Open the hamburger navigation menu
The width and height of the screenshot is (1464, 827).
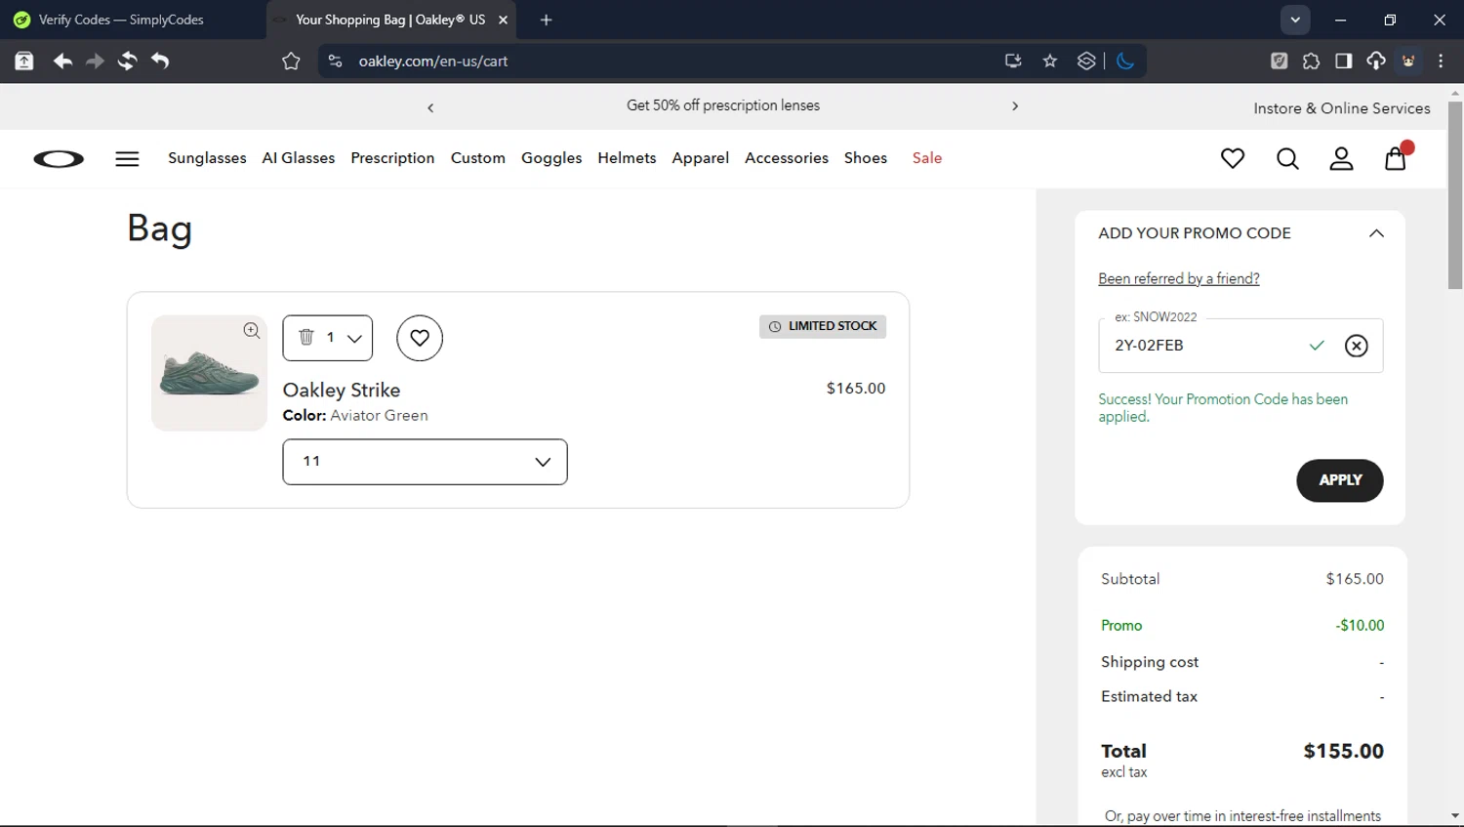pyautogui.click(x=127, y=159)
